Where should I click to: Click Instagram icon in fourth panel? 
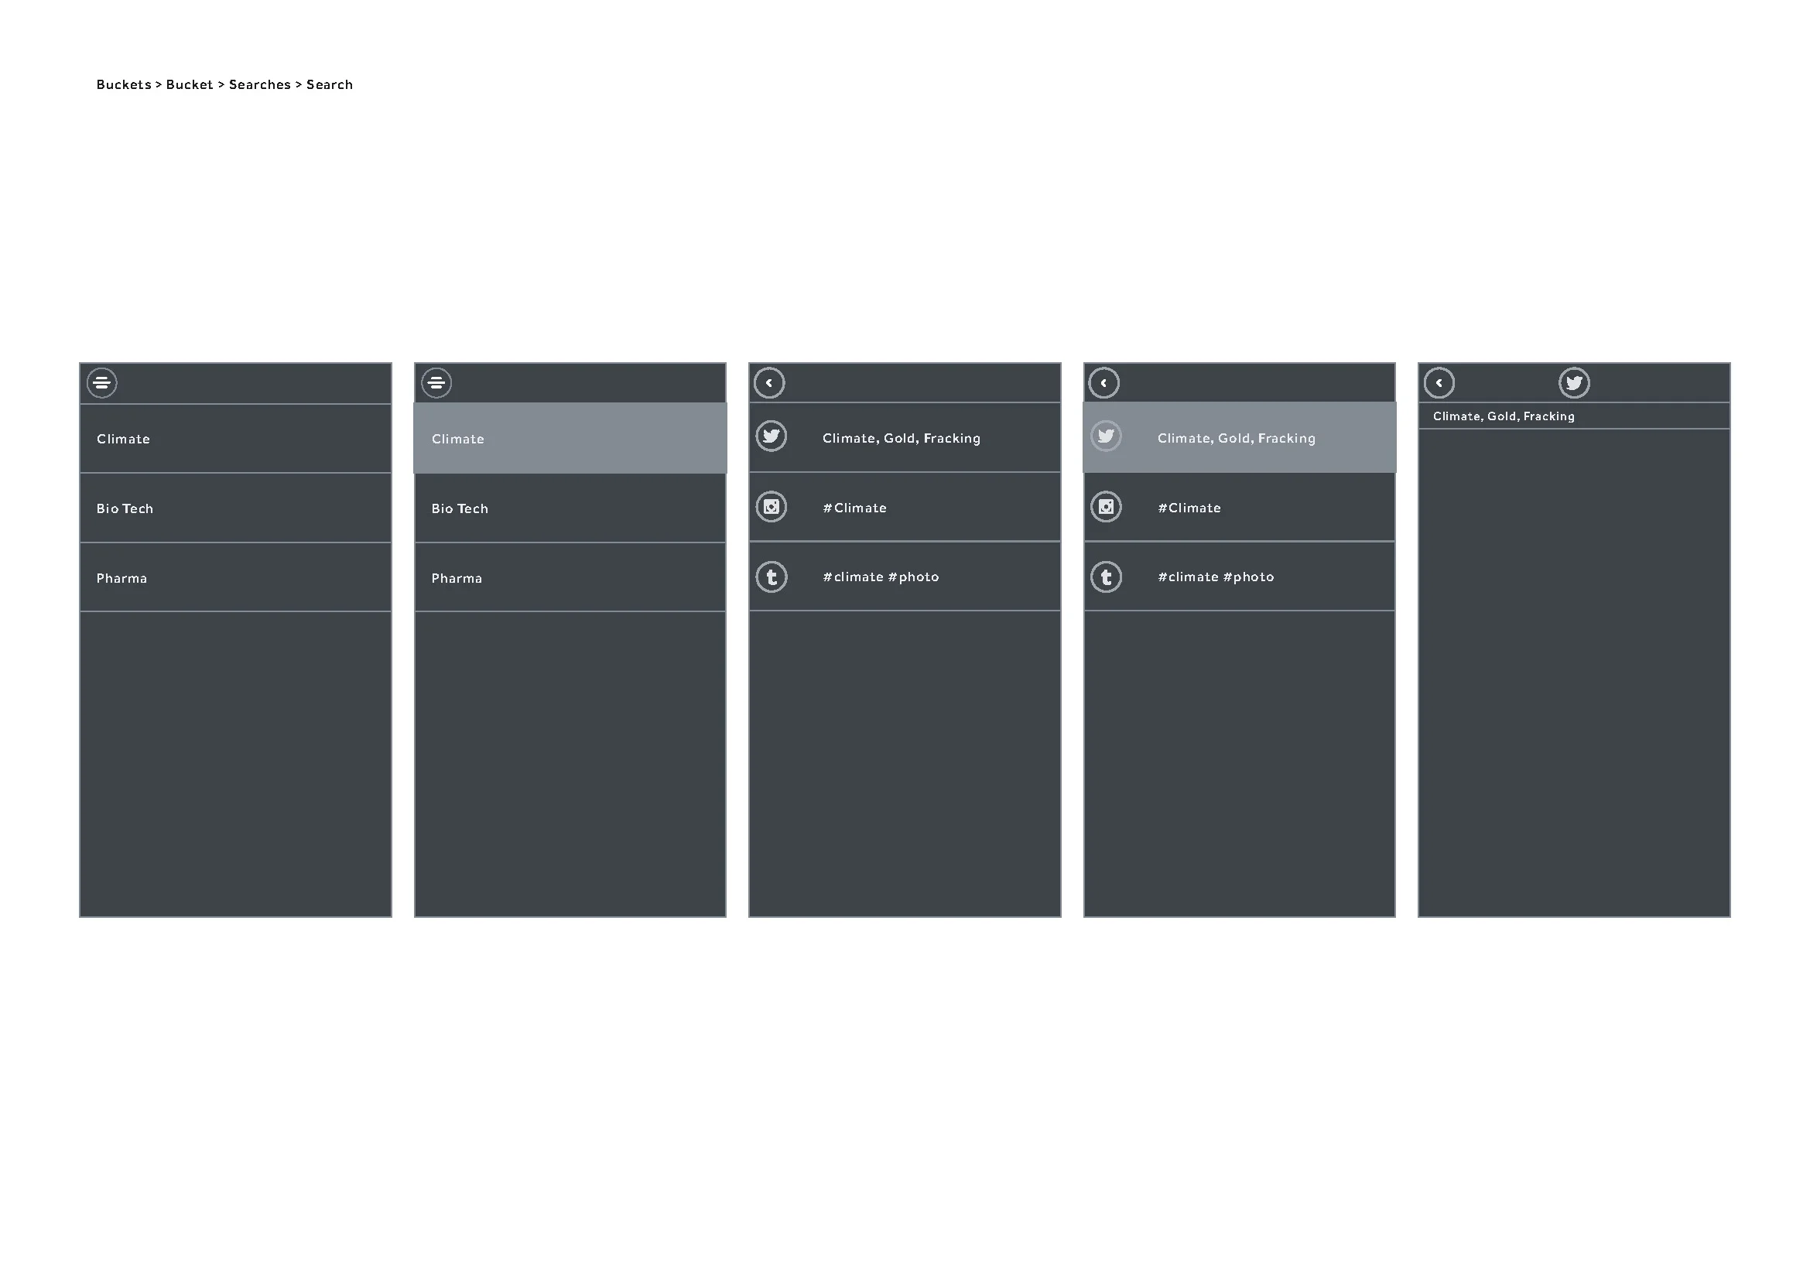[1106, 507]
